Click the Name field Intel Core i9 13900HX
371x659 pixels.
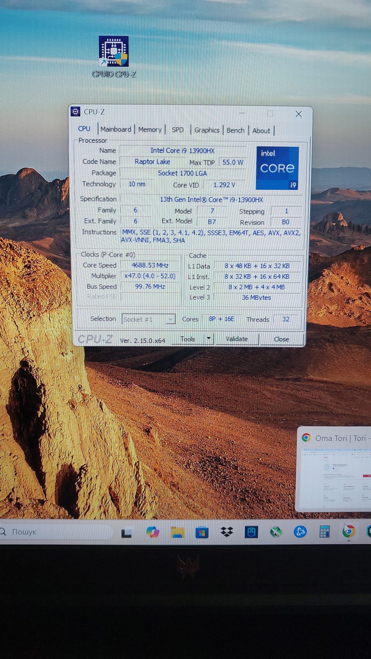[x=182, y=151]
